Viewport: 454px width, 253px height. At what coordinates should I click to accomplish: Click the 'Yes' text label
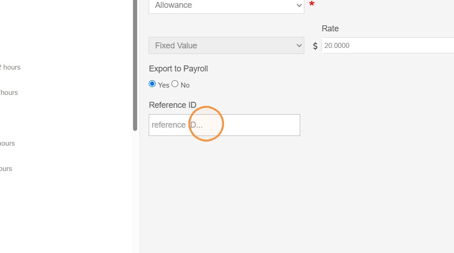pos(163,85)
